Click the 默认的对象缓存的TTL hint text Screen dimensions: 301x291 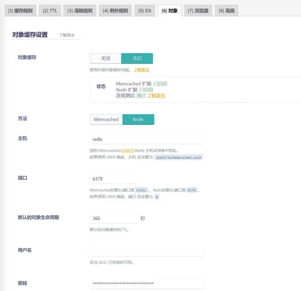[x=109, y=230]
